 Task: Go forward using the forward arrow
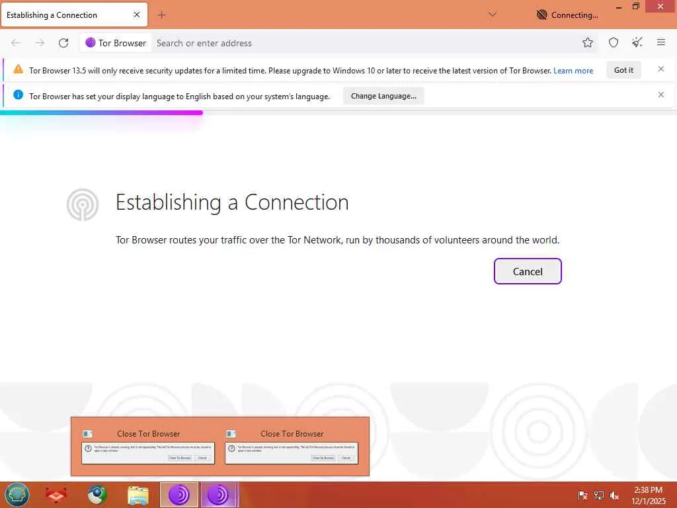(40, 43)
